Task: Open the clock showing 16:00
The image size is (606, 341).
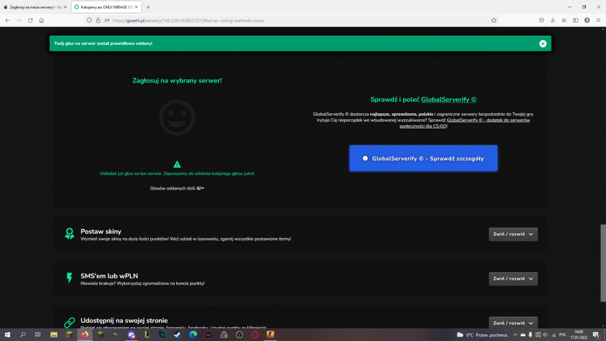Action: (x=579, y=335)
